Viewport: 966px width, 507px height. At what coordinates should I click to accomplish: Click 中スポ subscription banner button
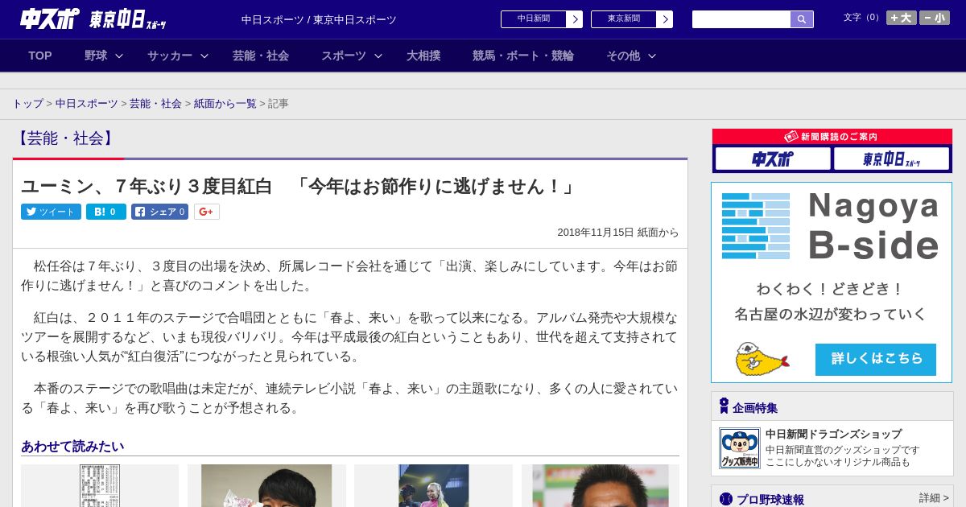(x=773, y=159)
